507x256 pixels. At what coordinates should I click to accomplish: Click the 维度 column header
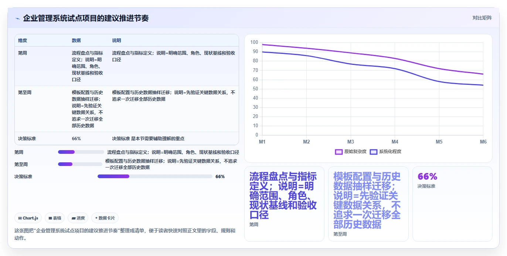pyautogui.click(x=23, y=40)
